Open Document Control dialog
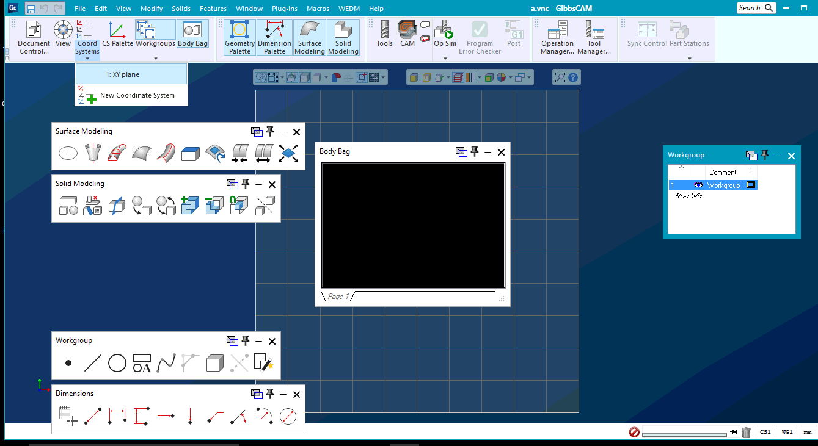This screenshot has width=818, height=446. click(x=34, y=38)
